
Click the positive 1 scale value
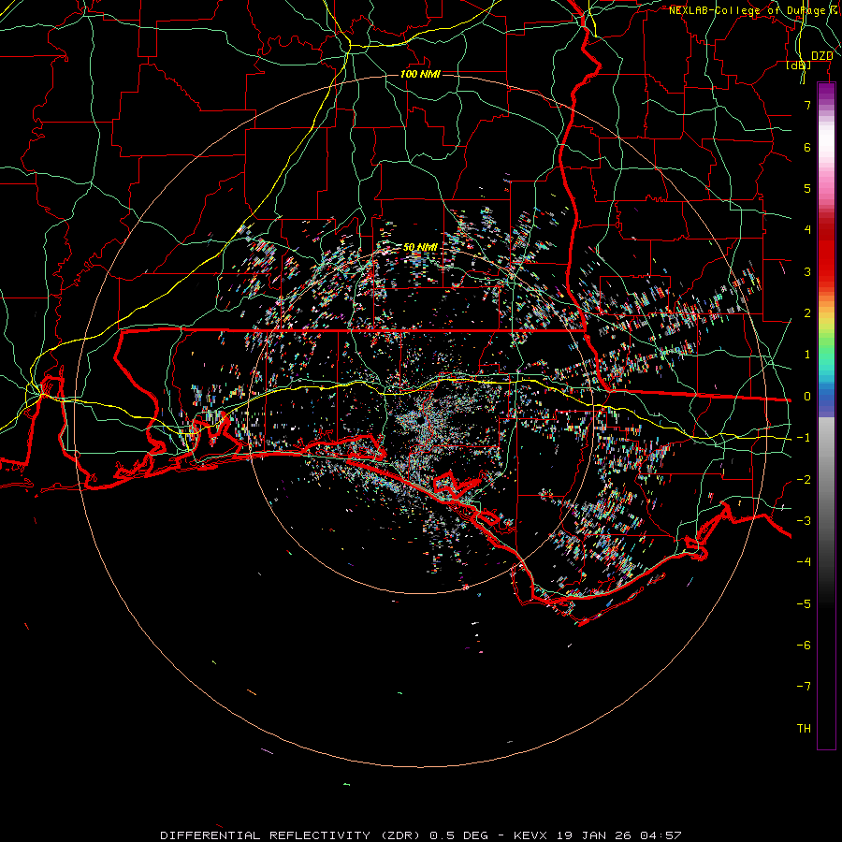click(x=807, y=355)
